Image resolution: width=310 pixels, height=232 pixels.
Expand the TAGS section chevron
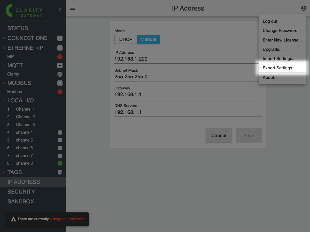4,172
